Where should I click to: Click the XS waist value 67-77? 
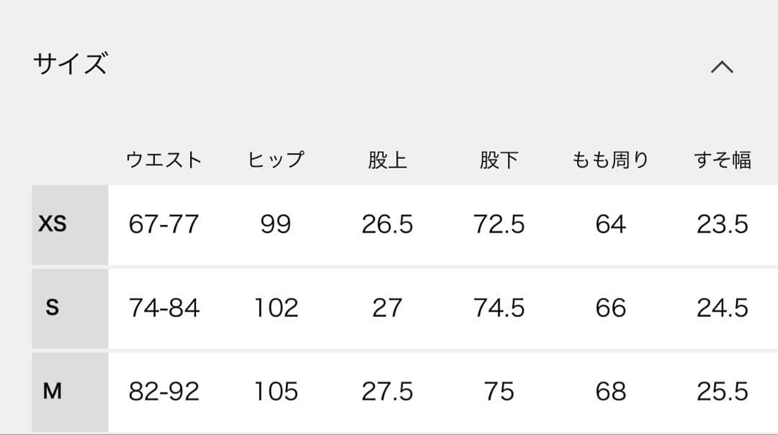(x=164, y=225)
